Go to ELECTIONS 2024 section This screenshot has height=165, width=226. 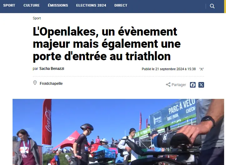click(91, 5)
